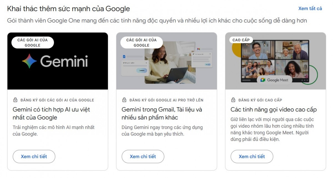Click the lock icon on the Gemini card

pyautogui.click(x=16, y=100)
